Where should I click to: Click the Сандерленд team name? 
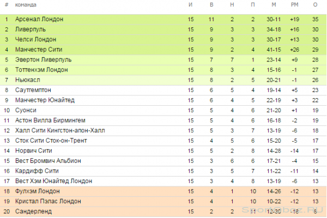click(x=33, y=211)
